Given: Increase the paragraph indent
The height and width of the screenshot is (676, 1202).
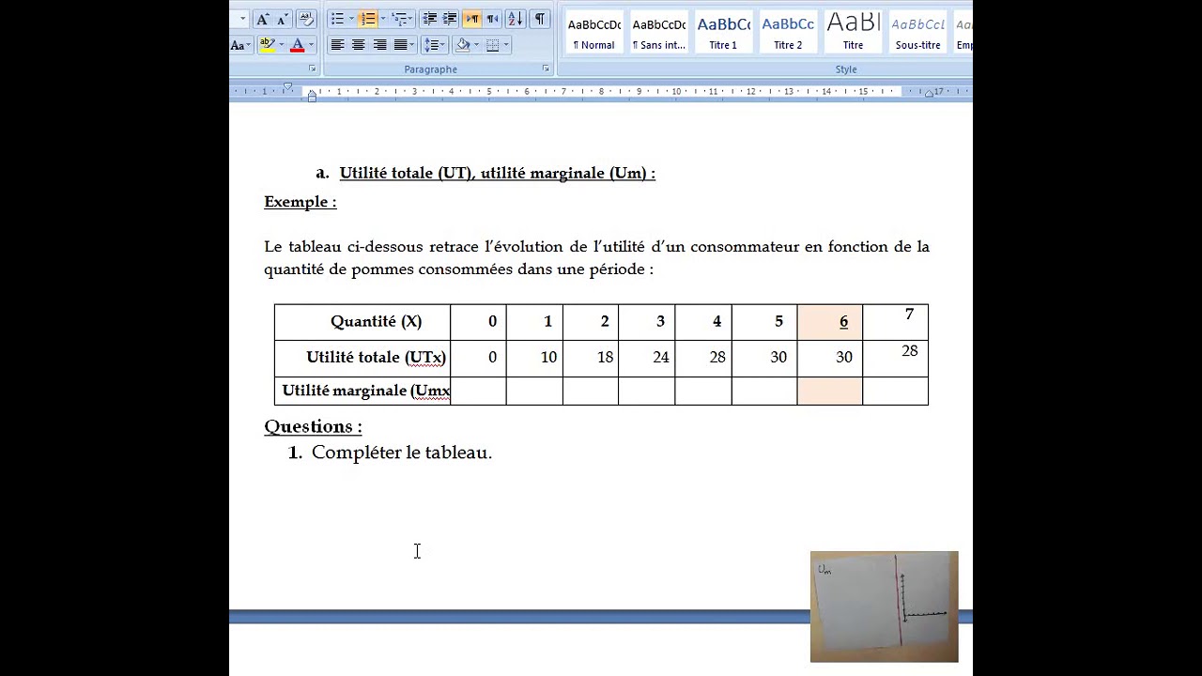Looking at the screenshot, I should tap(450, 19).
